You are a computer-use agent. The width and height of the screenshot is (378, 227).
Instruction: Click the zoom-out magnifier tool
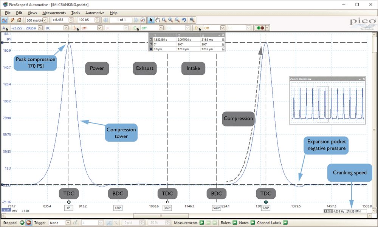point(177,20)
